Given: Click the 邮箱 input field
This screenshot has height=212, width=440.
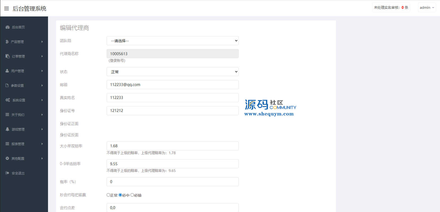Looking at the screenshot, I should (172, 85).
